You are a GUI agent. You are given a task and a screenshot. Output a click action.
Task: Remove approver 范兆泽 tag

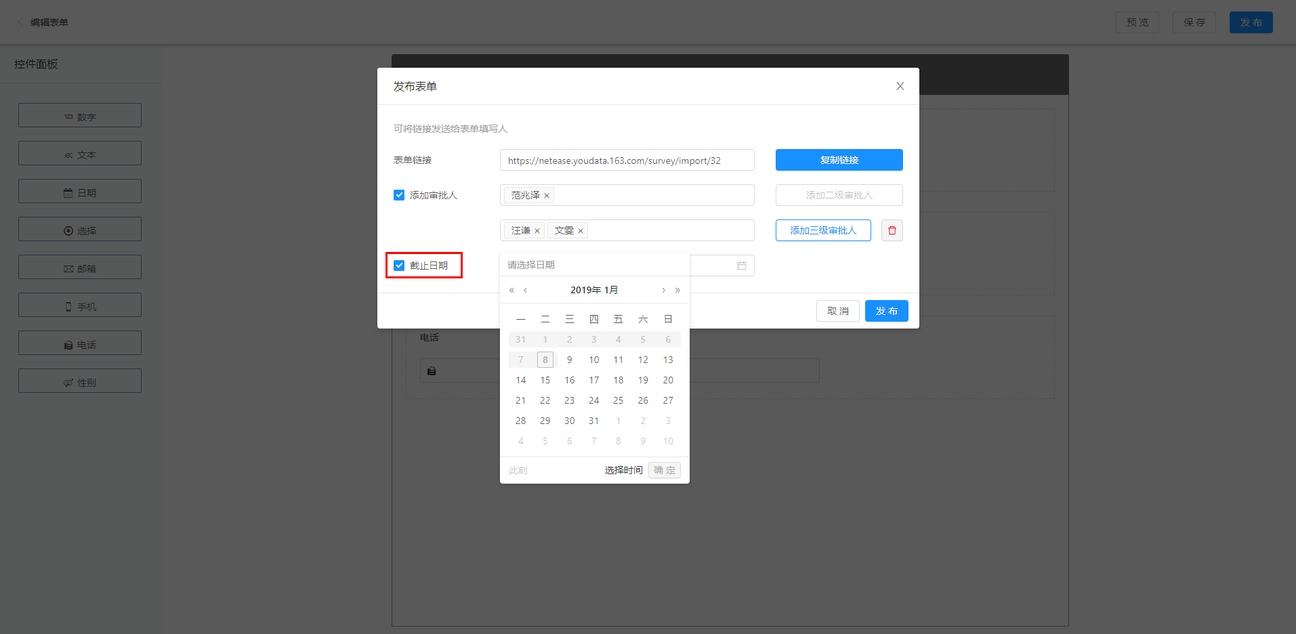547,196
